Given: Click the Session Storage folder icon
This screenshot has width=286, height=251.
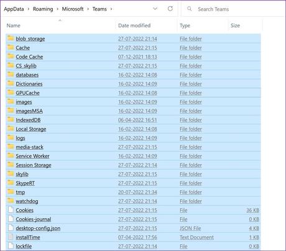Looking at the screenshot, I should (11, 165).
